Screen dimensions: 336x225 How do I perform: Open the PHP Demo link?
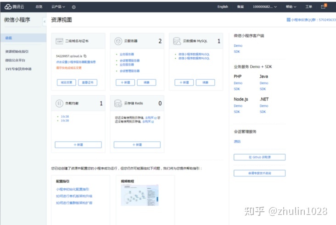click(x=238, y=83)
